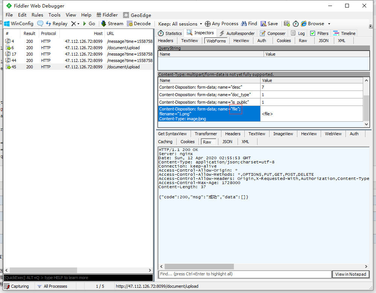Toggle Capturing in the status bar
376x293 pixels.
coord(16,286)
